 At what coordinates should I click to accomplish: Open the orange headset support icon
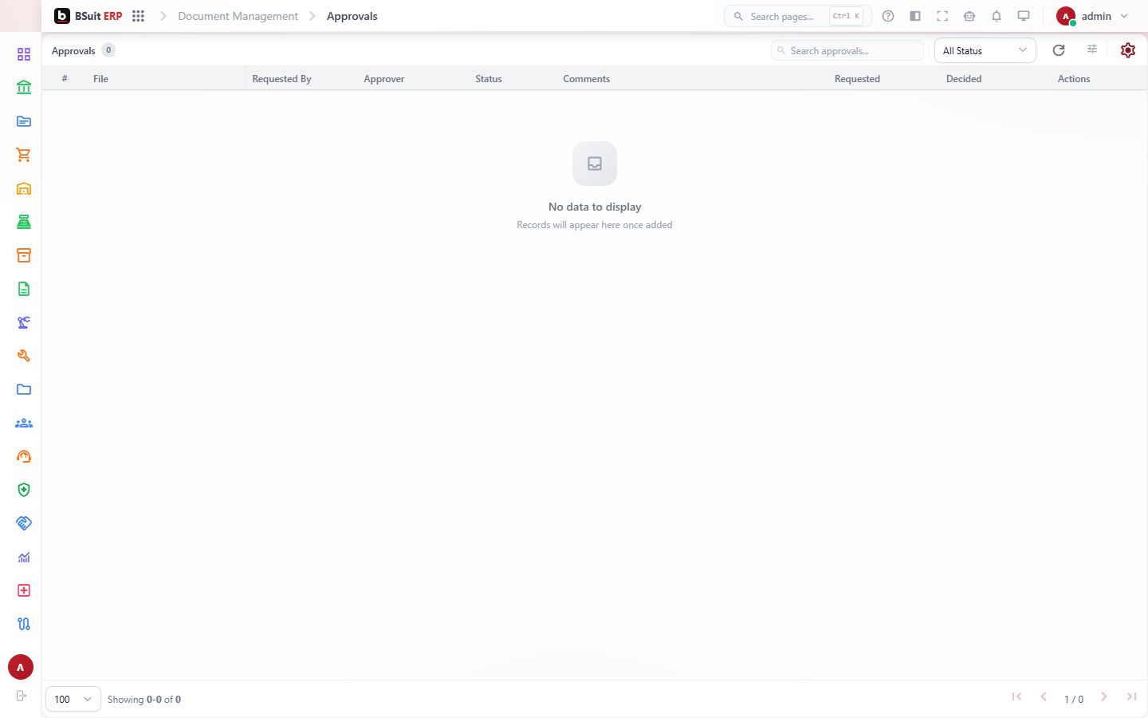24,456
